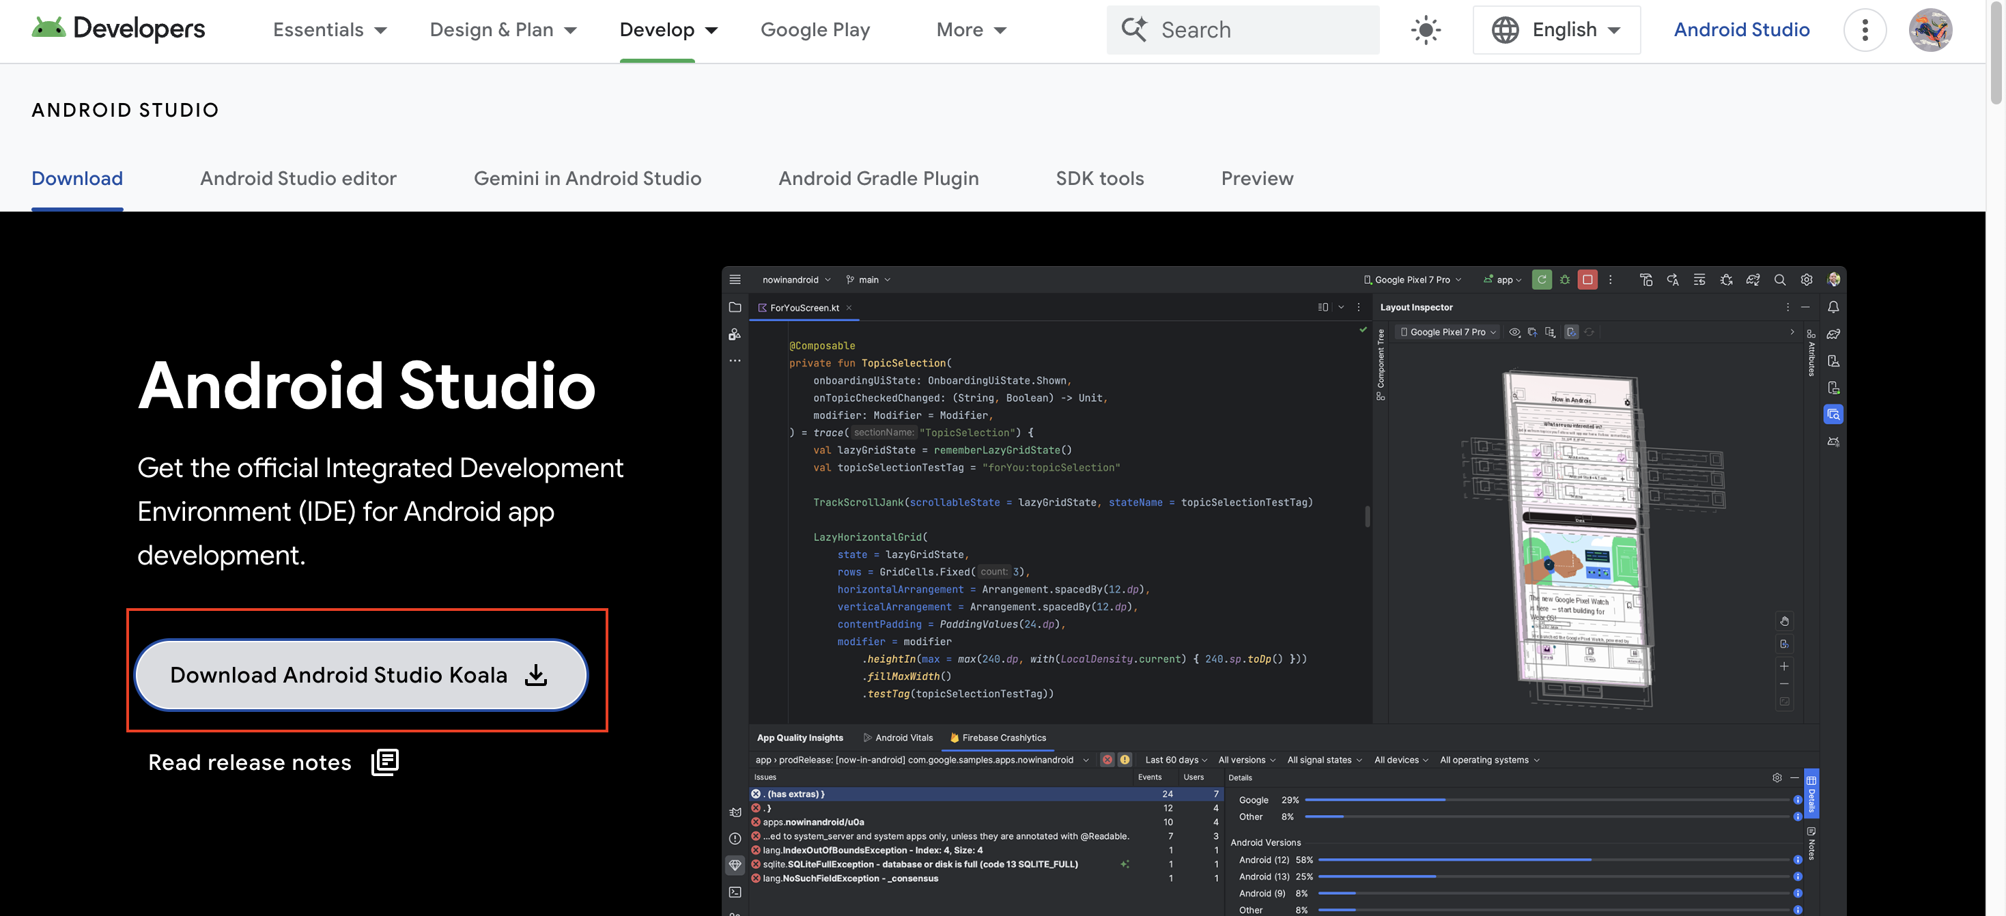
Task: Open the user profile avatar
Action: 1930,30
